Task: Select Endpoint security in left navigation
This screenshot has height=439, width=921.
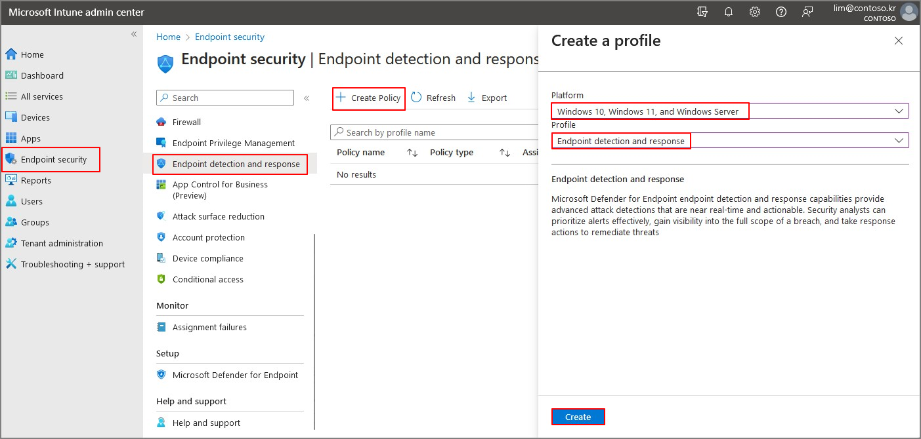Action: (x=51, y=159)
